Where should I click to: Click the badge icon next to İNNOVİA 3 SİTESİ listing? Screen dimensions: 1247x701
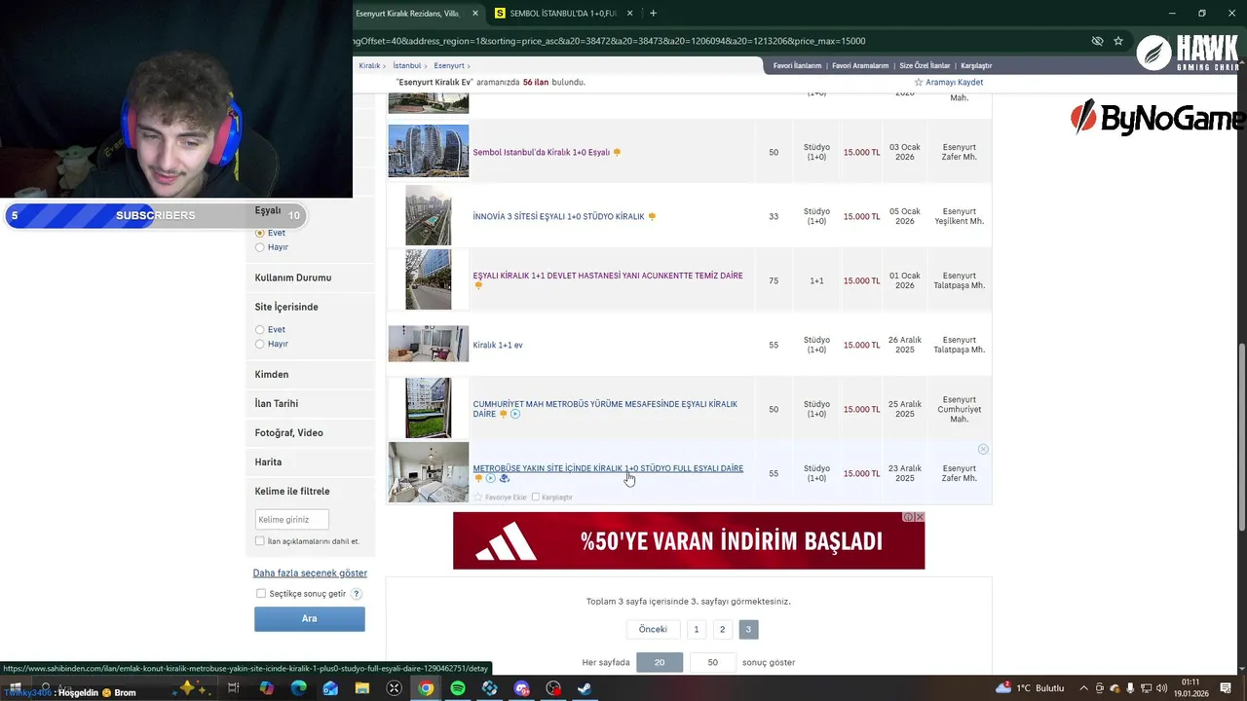click(x=652, y=216)
